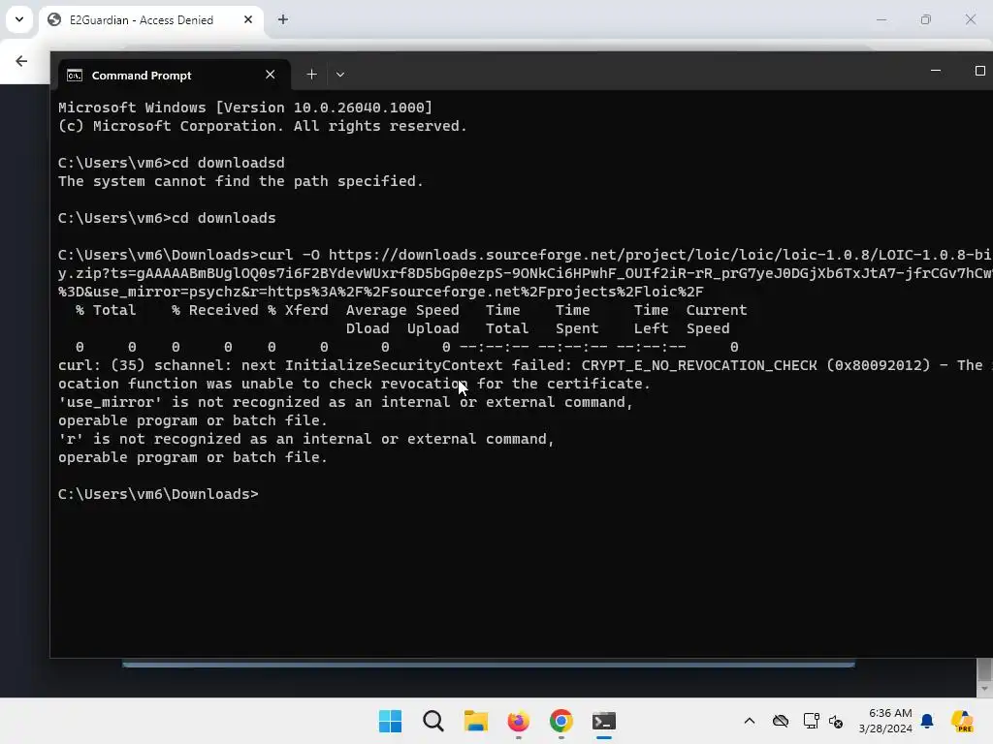Click 'The system cannot find the path specified.'
Image resolution: width=993 pixels, height=744 pixels.
point(240,181)
